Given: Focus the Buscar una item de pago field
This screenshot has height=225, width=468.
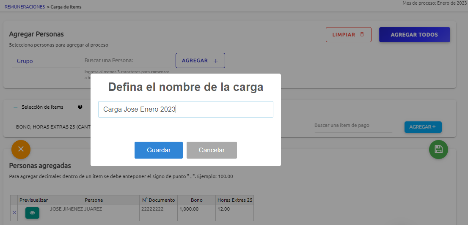Looking at the screenshot, I should click(x=353, y=126).
